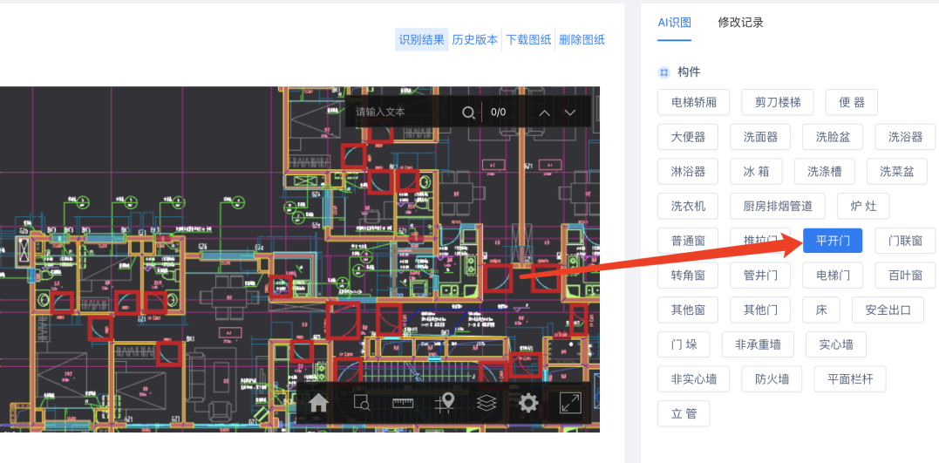Screen dimensions: 939x463
Task: Pick the 电梯门 tag
Action: (833, 276)
